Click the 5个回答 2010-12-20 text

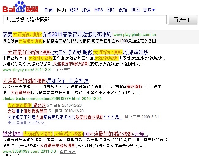[66, 111]
